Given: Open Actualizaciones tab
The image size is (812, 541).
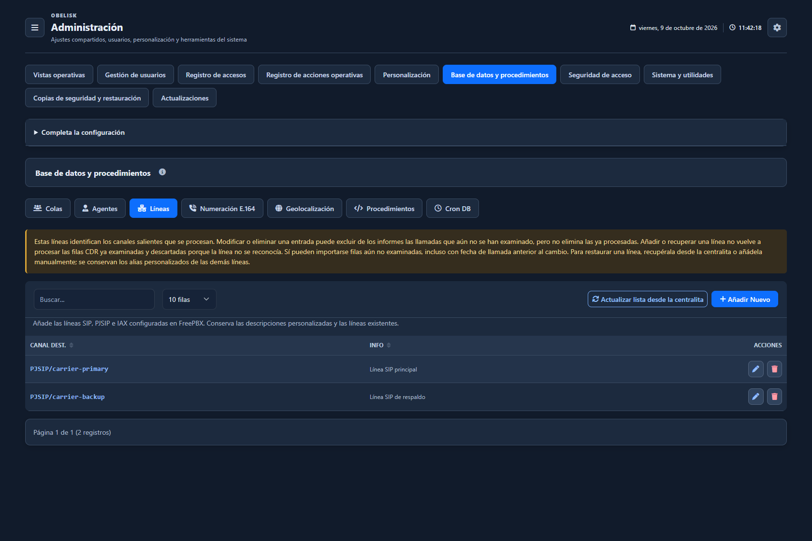Looking at the screenshot, I should coord(185,98).
